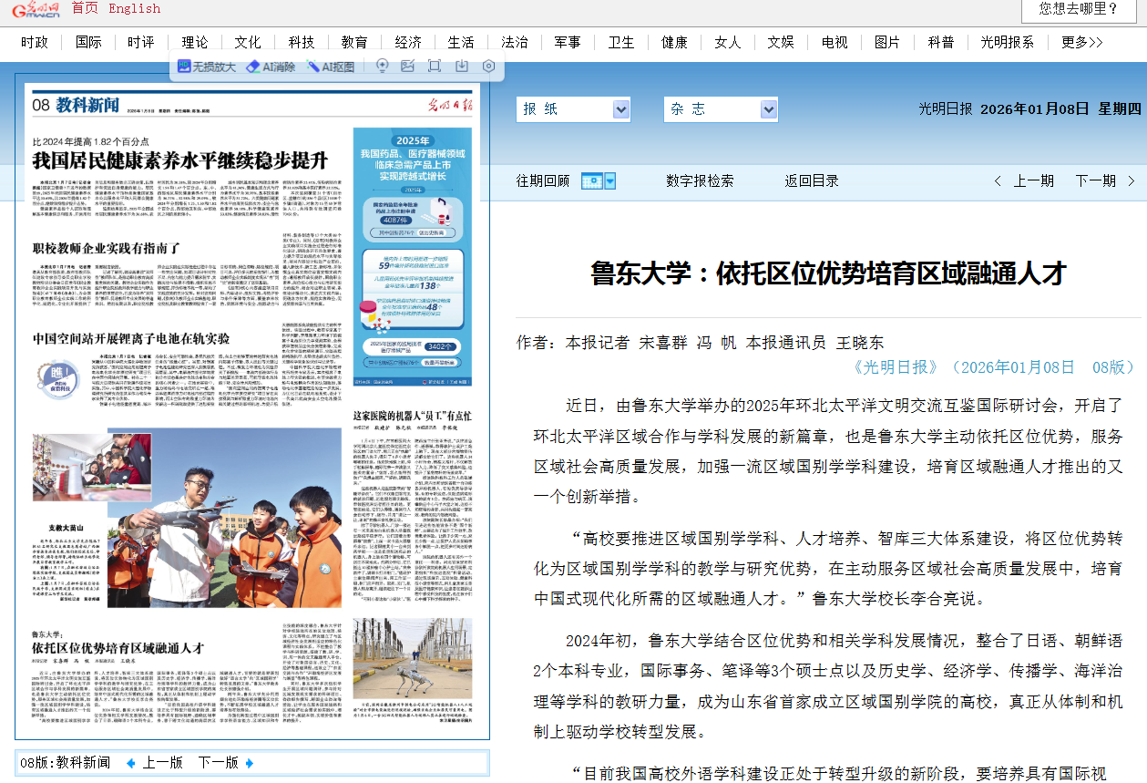Viewport: 1147px width, 783px height.
Task: Open the 更多>> navigation menu
Action: click(1081, 42)
